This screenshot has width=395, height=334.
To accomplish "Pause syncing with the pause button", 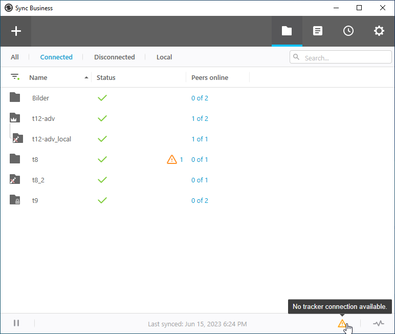I will tap(16, 323).
